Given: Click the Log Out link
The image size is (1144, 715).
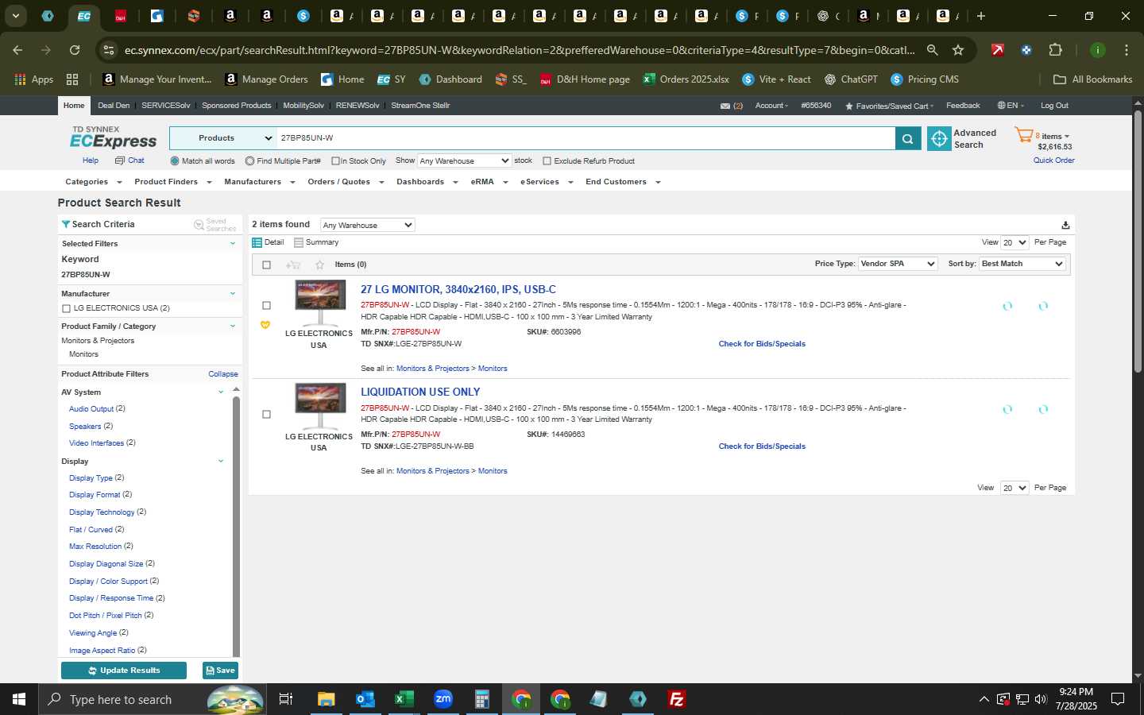Looking at the screenshot, I should tap(1054, 106).
